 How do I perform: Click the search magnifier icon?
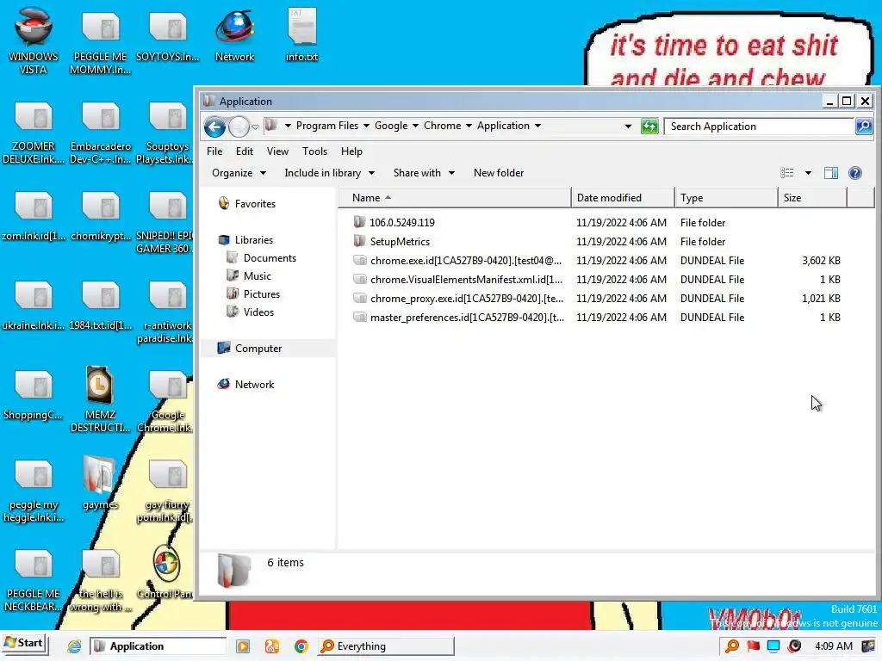[864, 126]
